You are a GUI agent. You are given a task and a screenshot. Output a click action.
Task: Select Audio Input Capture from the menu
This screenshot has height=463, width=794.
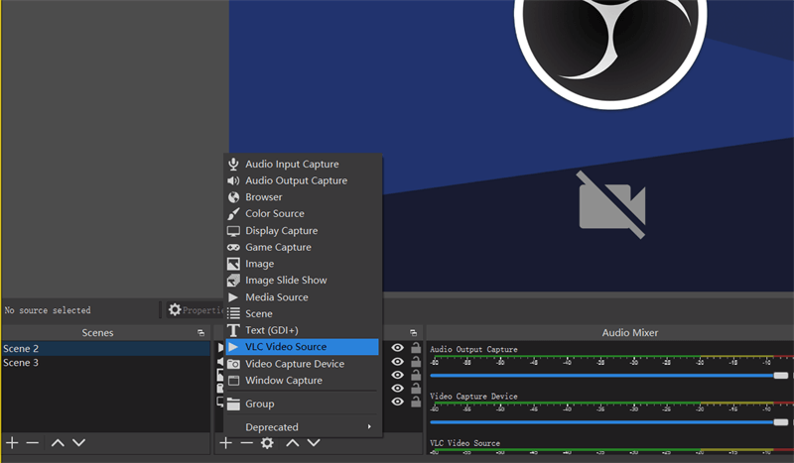[x=291, y=165]
